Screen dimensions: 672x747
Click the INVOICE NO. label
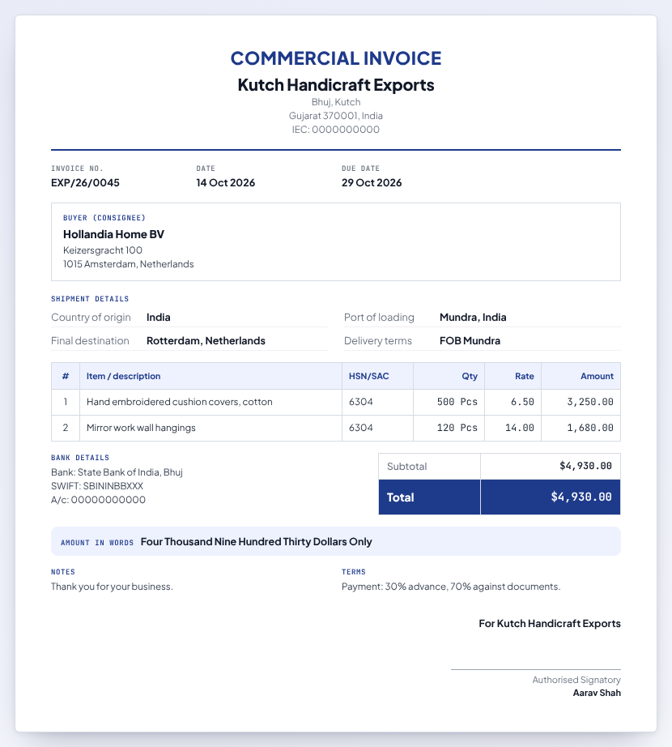pos(77,169)
